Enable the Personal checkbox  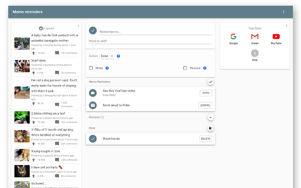185,68
